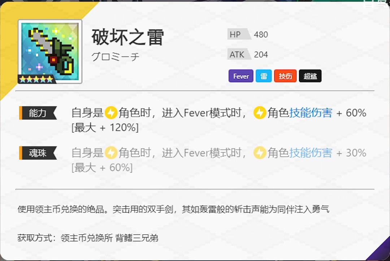Click the first thunder icon in 魂珠 text
390x261 pixels.
tap(111, 153)
